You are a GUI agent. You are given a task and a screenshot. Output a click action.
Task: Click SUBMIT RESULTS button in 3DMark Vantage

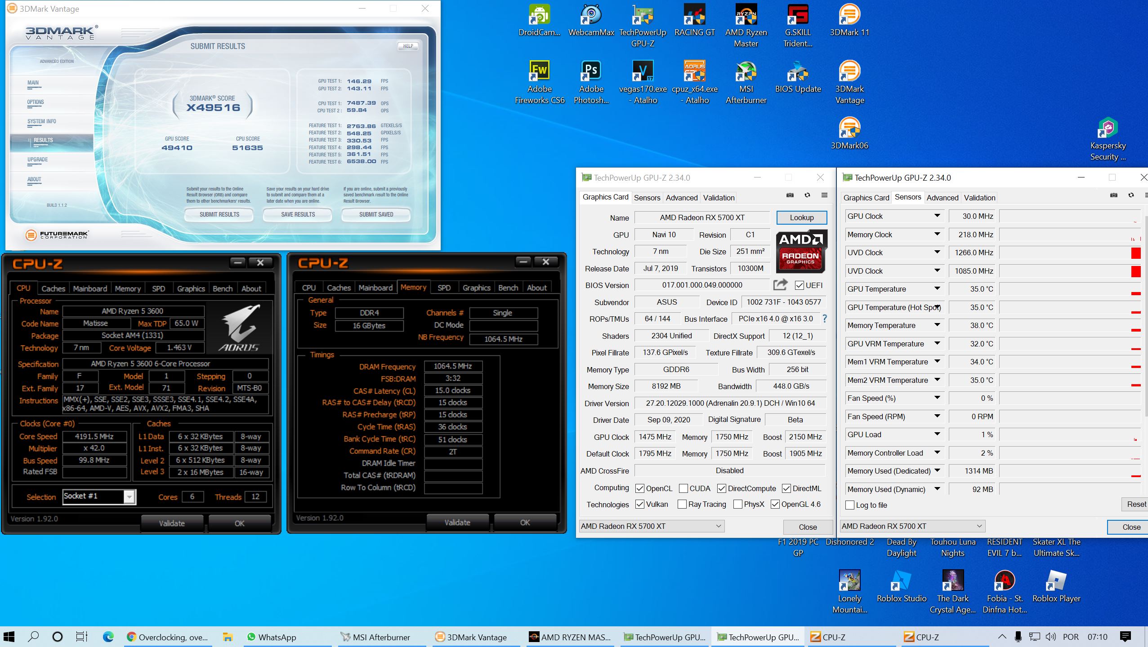[219, 214]
